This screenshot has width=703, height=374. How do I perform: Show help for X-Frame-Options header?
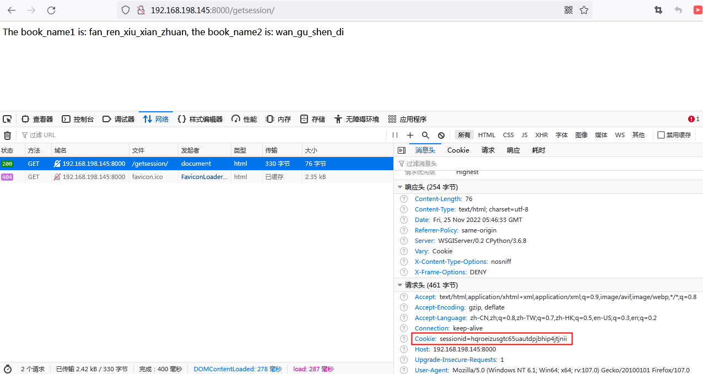tap(404, 272)
